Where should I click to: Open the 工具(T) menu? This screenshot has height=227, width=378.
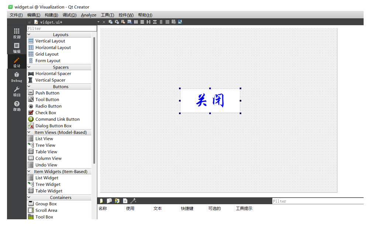[x=107, y=15]
